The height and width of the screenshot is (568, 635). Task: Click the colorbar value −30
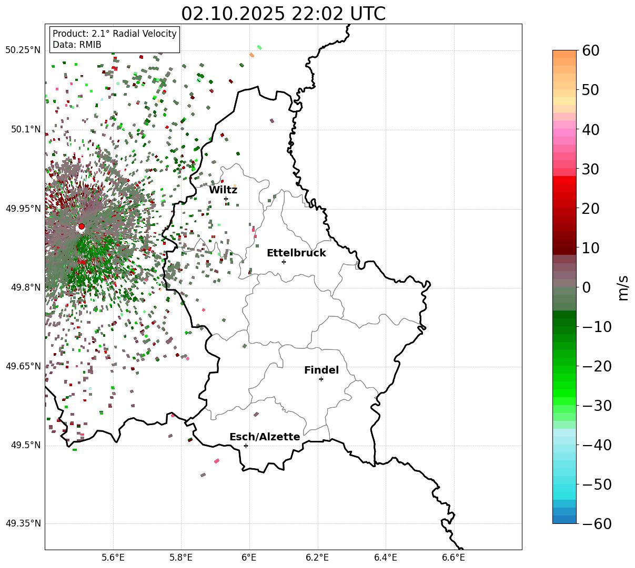pyautogui.click(x=597, y=405)
